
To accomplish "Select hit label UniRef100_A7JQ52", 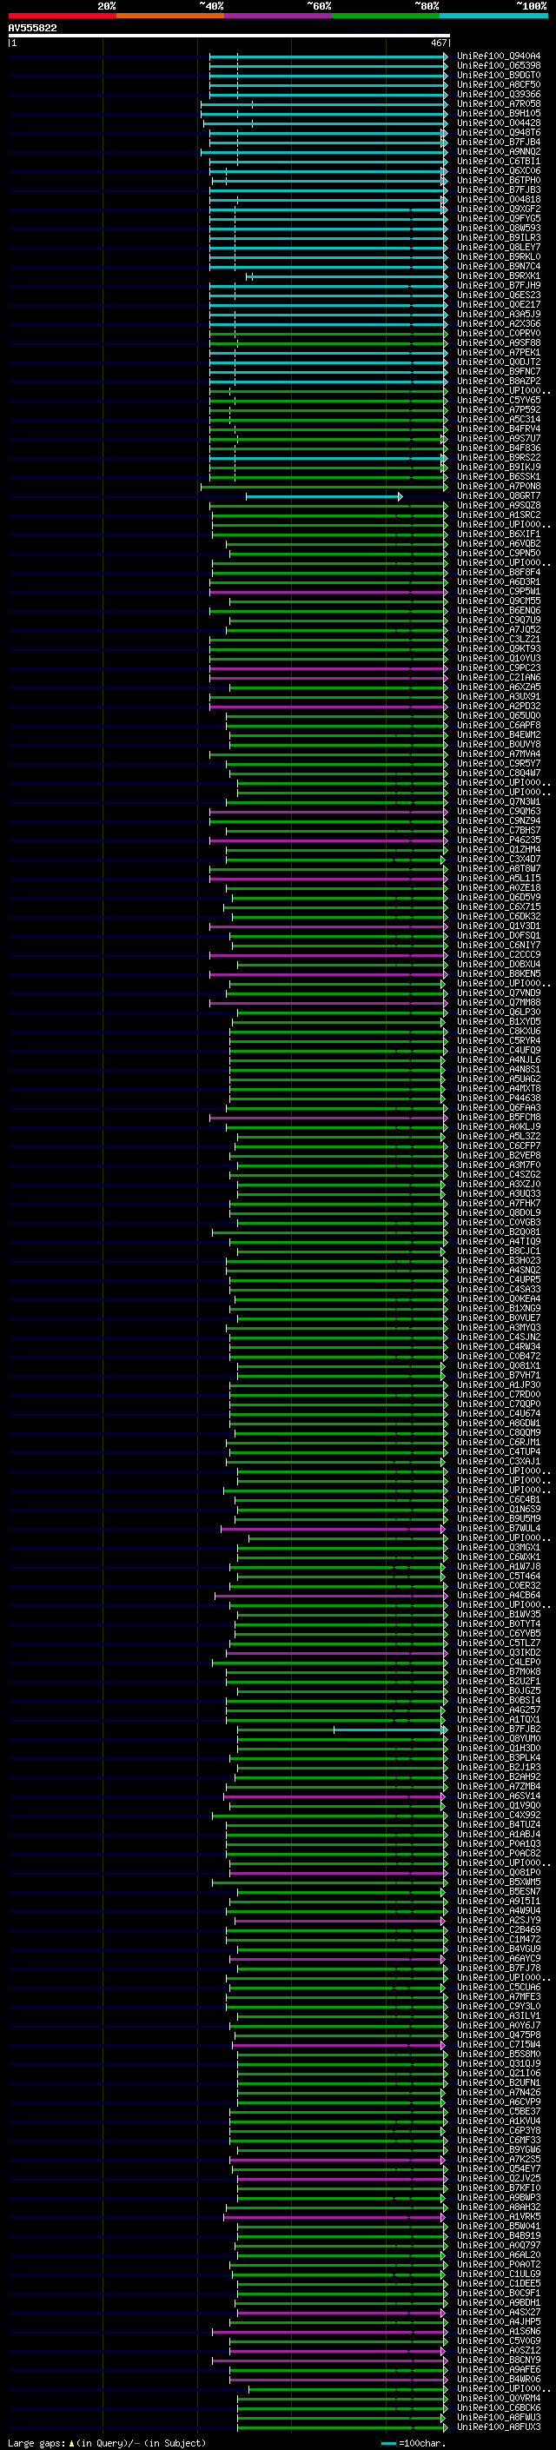I will pyautogui.click(x=499, y=629).
